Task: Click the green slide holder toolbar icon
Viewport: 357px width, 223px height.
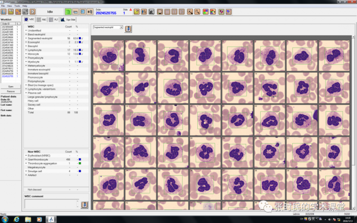Action: (68, 12)
